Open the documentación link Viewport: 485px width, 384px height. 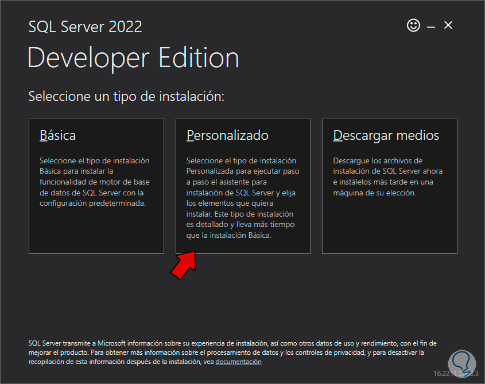tap(238, 362)
